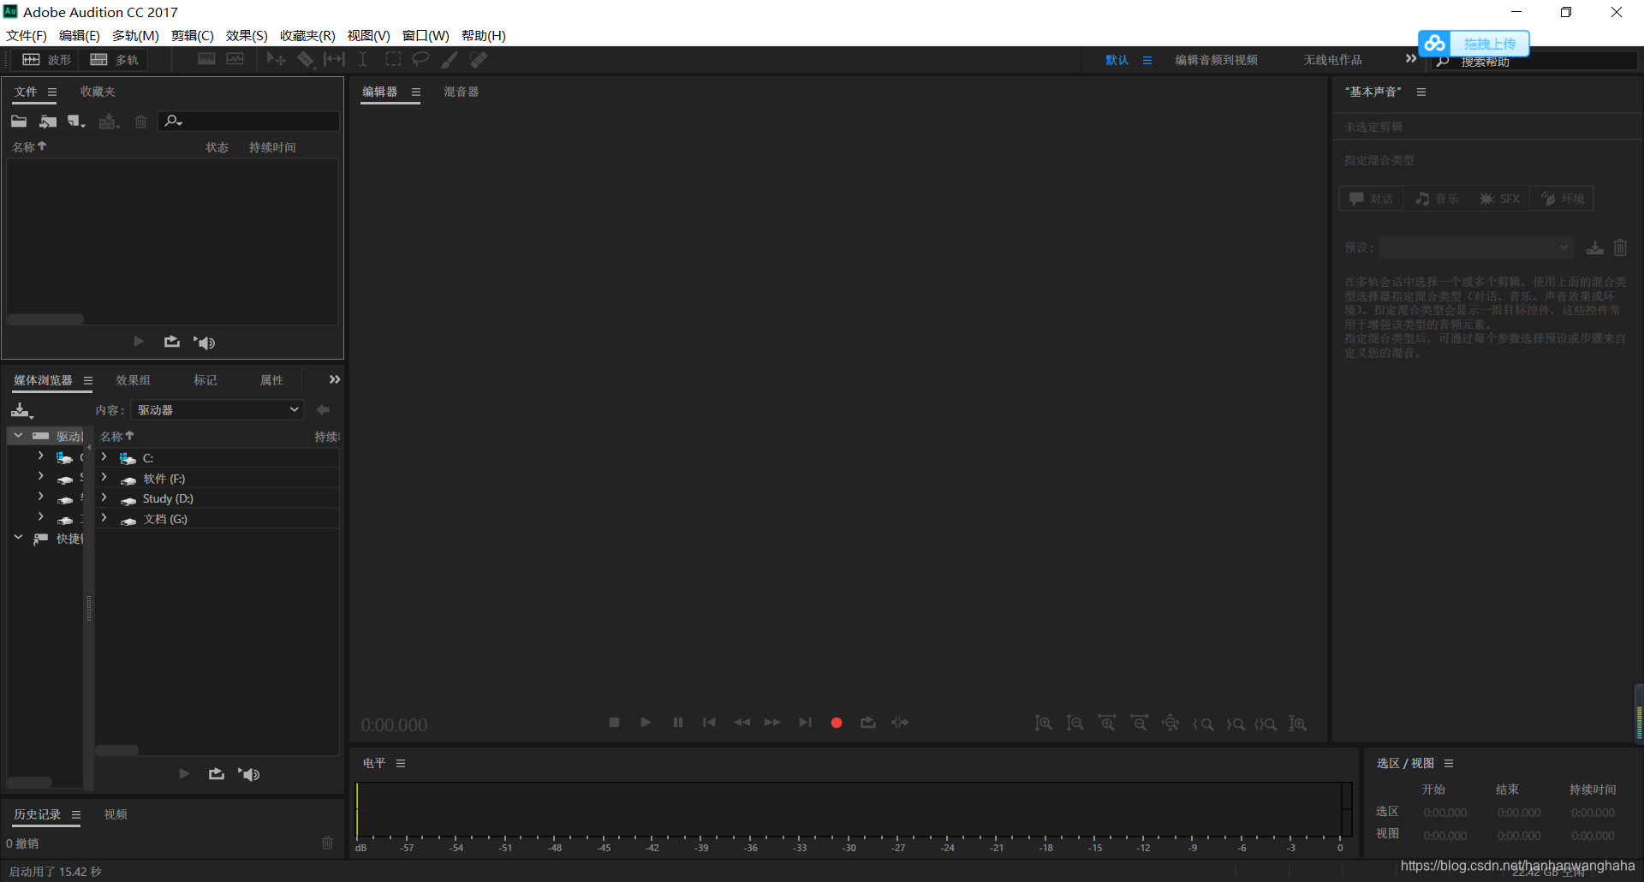Select the Spot Healing Brush tool
The height and width of the screenshot is (882, 1644).
(x=479, y=59)
